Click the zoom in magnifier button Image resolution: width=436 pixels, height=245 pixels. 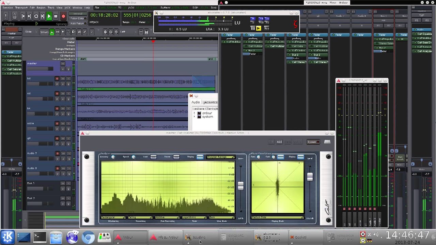(x=111, y=32)
